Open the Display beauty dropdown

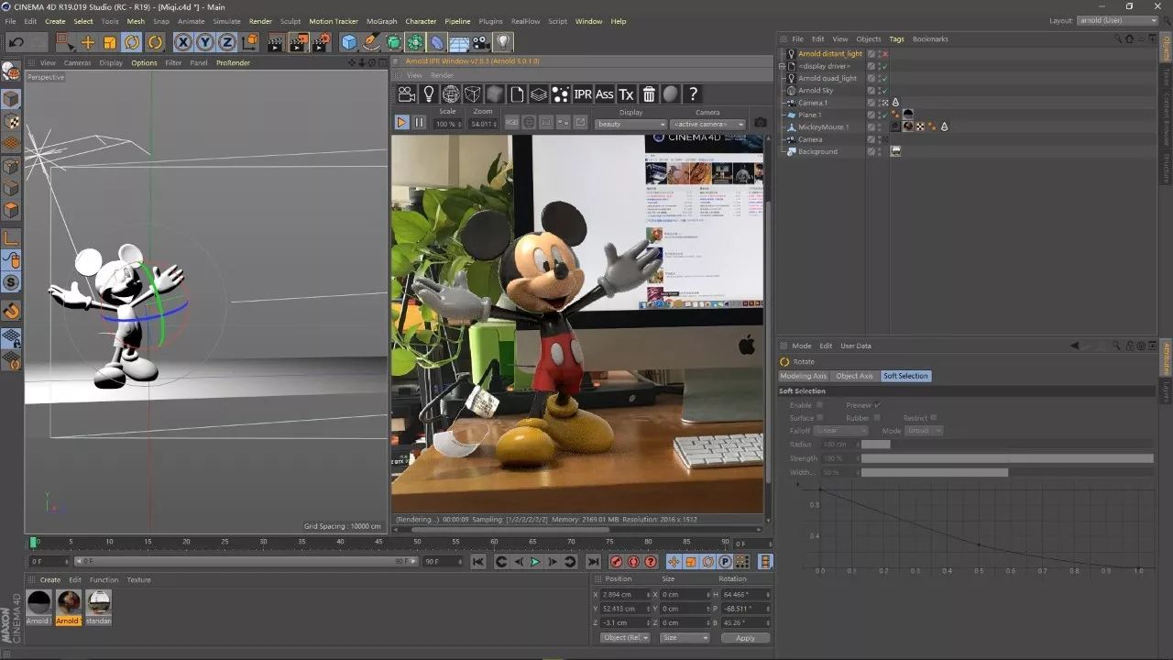tap(631, 124)
